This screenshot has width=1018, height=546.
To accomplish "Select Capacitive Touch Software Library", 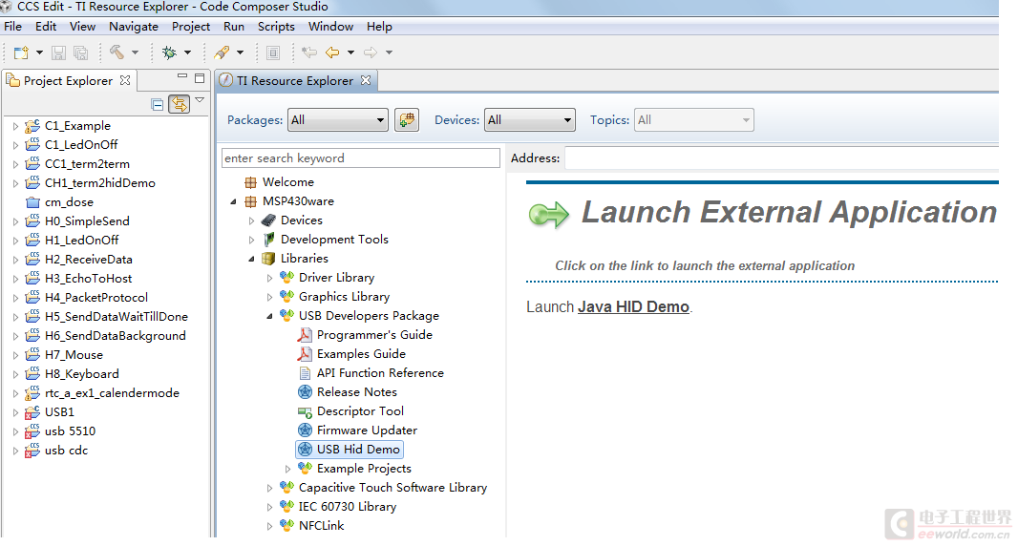I will pos(392,488).
